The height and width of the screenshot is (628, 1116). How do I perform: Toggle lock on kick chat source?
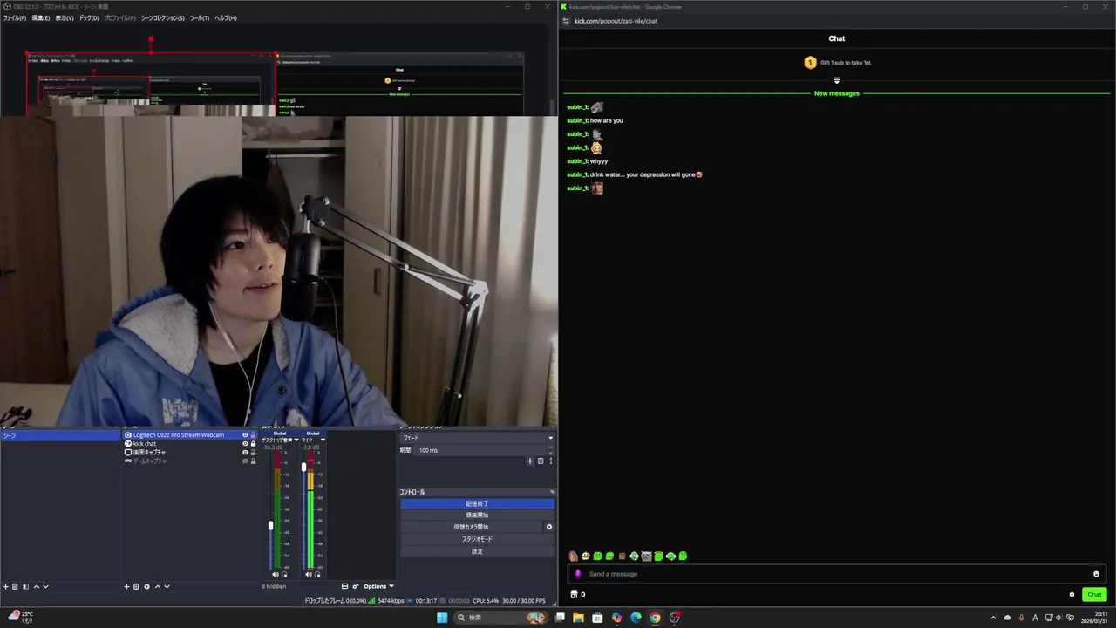[x=254, y=444]
